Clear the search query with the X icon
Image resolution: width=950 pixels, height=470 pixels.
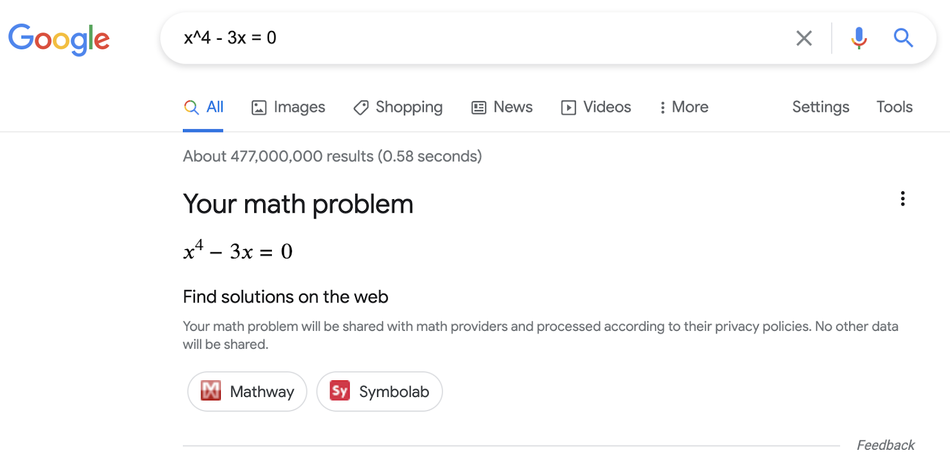coord(803,37)
